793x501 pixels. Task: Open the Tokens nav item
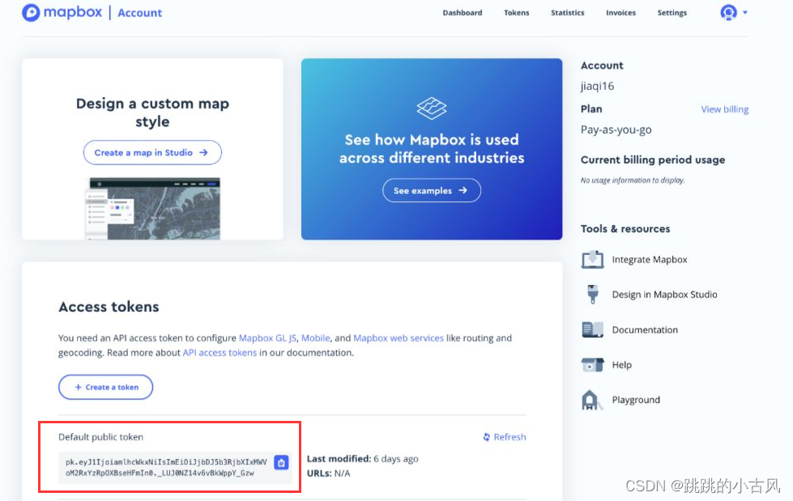[x=516, y=13]
